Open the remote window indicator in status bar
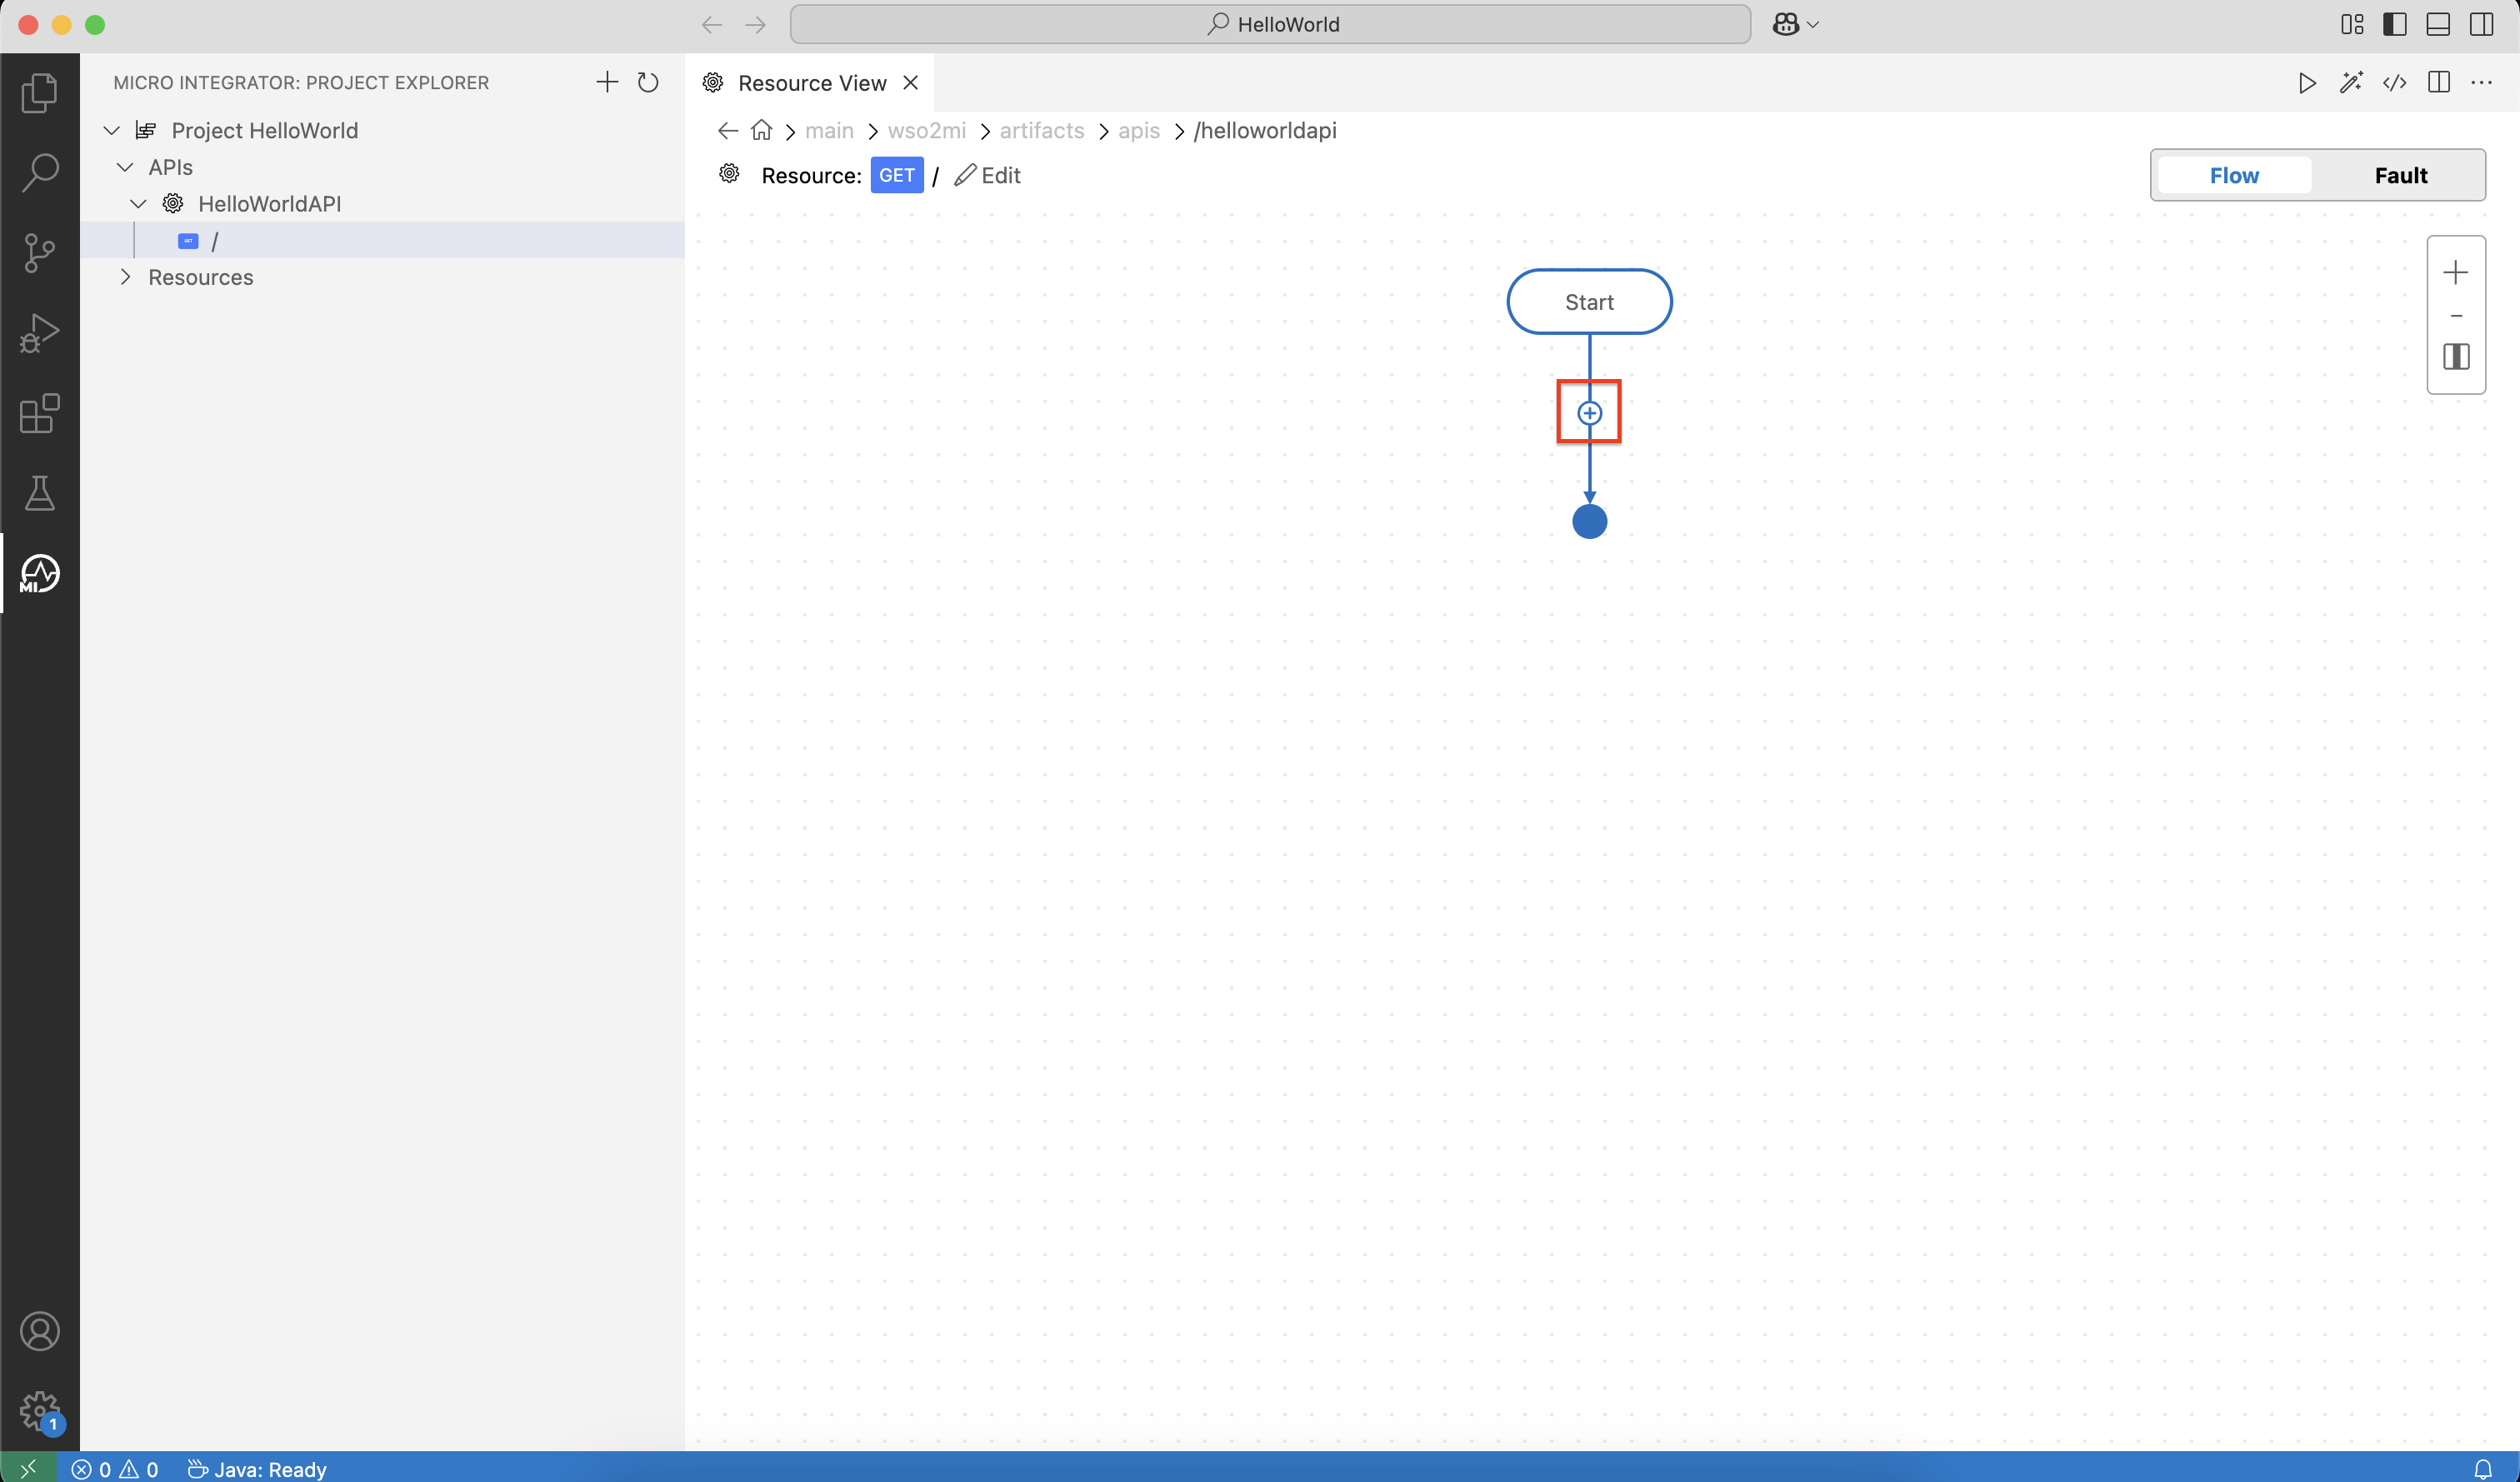This screenshot has width=2520, height=1482. (28, 1468)
